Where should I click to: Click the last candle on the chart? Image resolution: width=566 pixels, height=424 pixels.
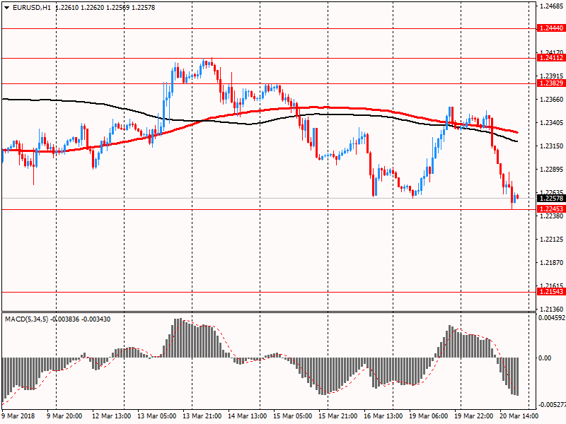coord(517,197)
